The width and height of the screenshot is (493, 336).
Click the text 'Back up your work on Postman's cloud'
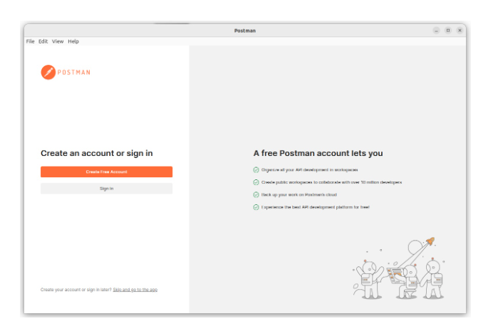(299, 194)
